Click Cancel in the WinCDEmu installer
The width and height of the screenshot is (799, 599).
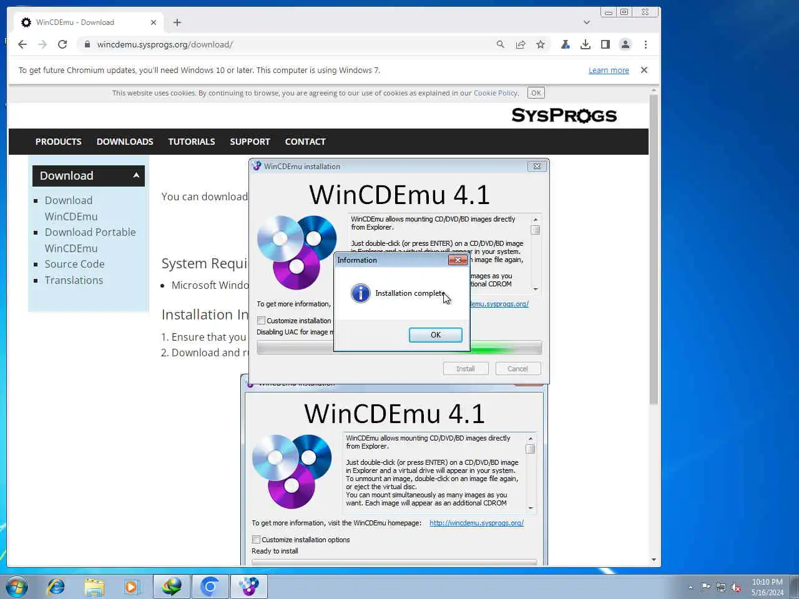click(x=518, y=369)
